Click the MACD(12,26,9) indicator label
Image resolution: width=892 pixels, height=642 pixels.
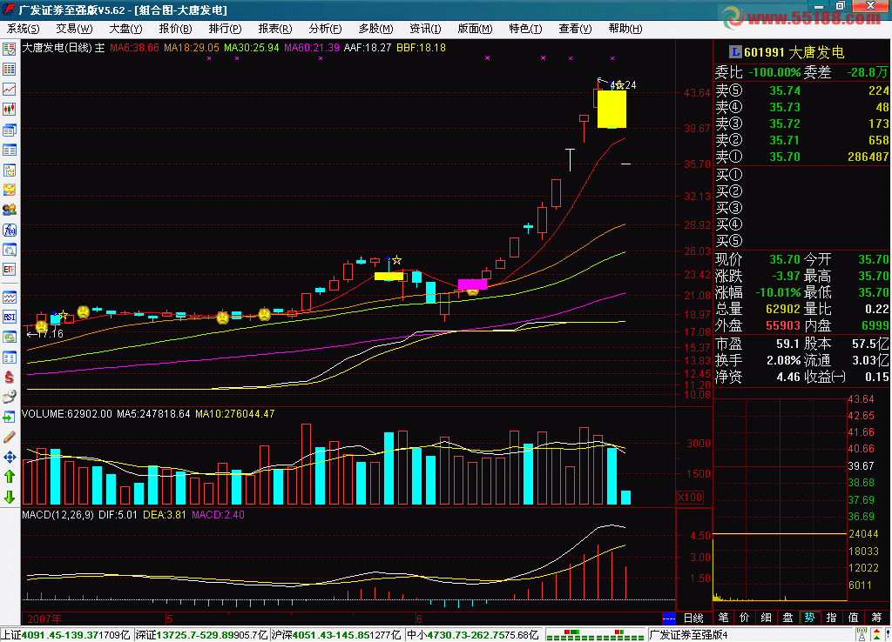pyautogui.click(x=57, y=515)
